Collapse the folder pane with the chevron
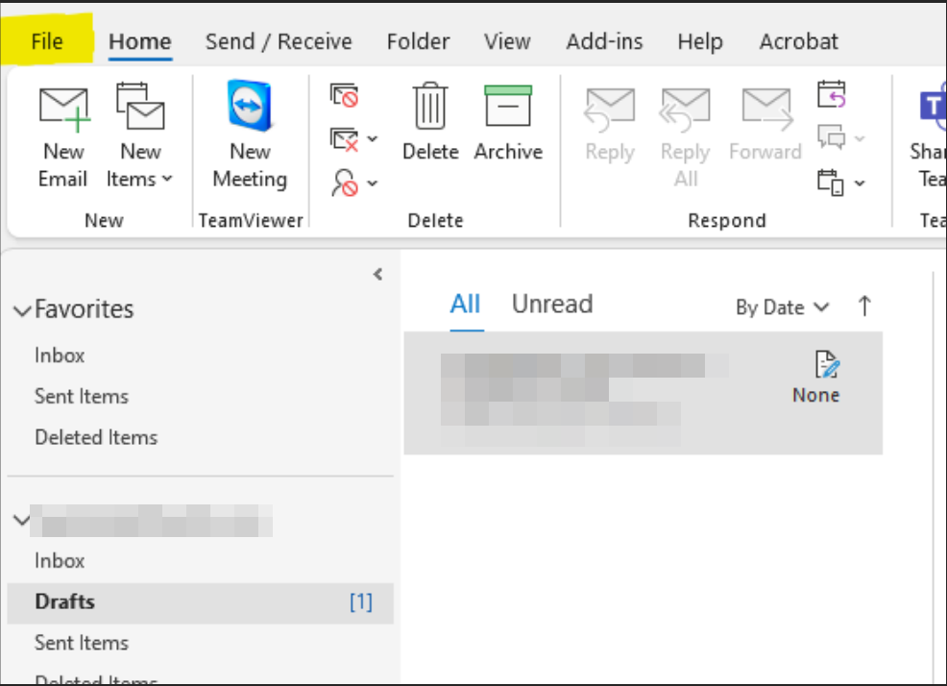This screenshot has width=947, height=686. point(377,274)
